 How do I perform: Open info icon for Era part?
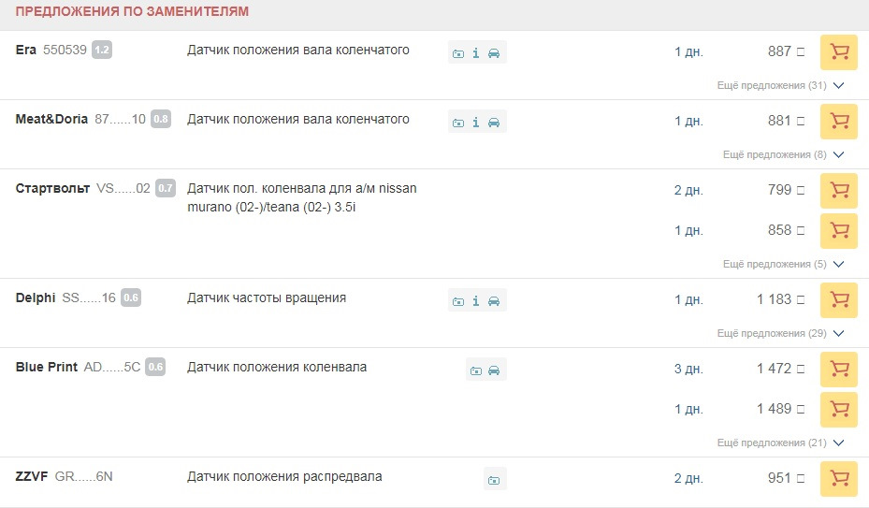click(x=475, y=53)
